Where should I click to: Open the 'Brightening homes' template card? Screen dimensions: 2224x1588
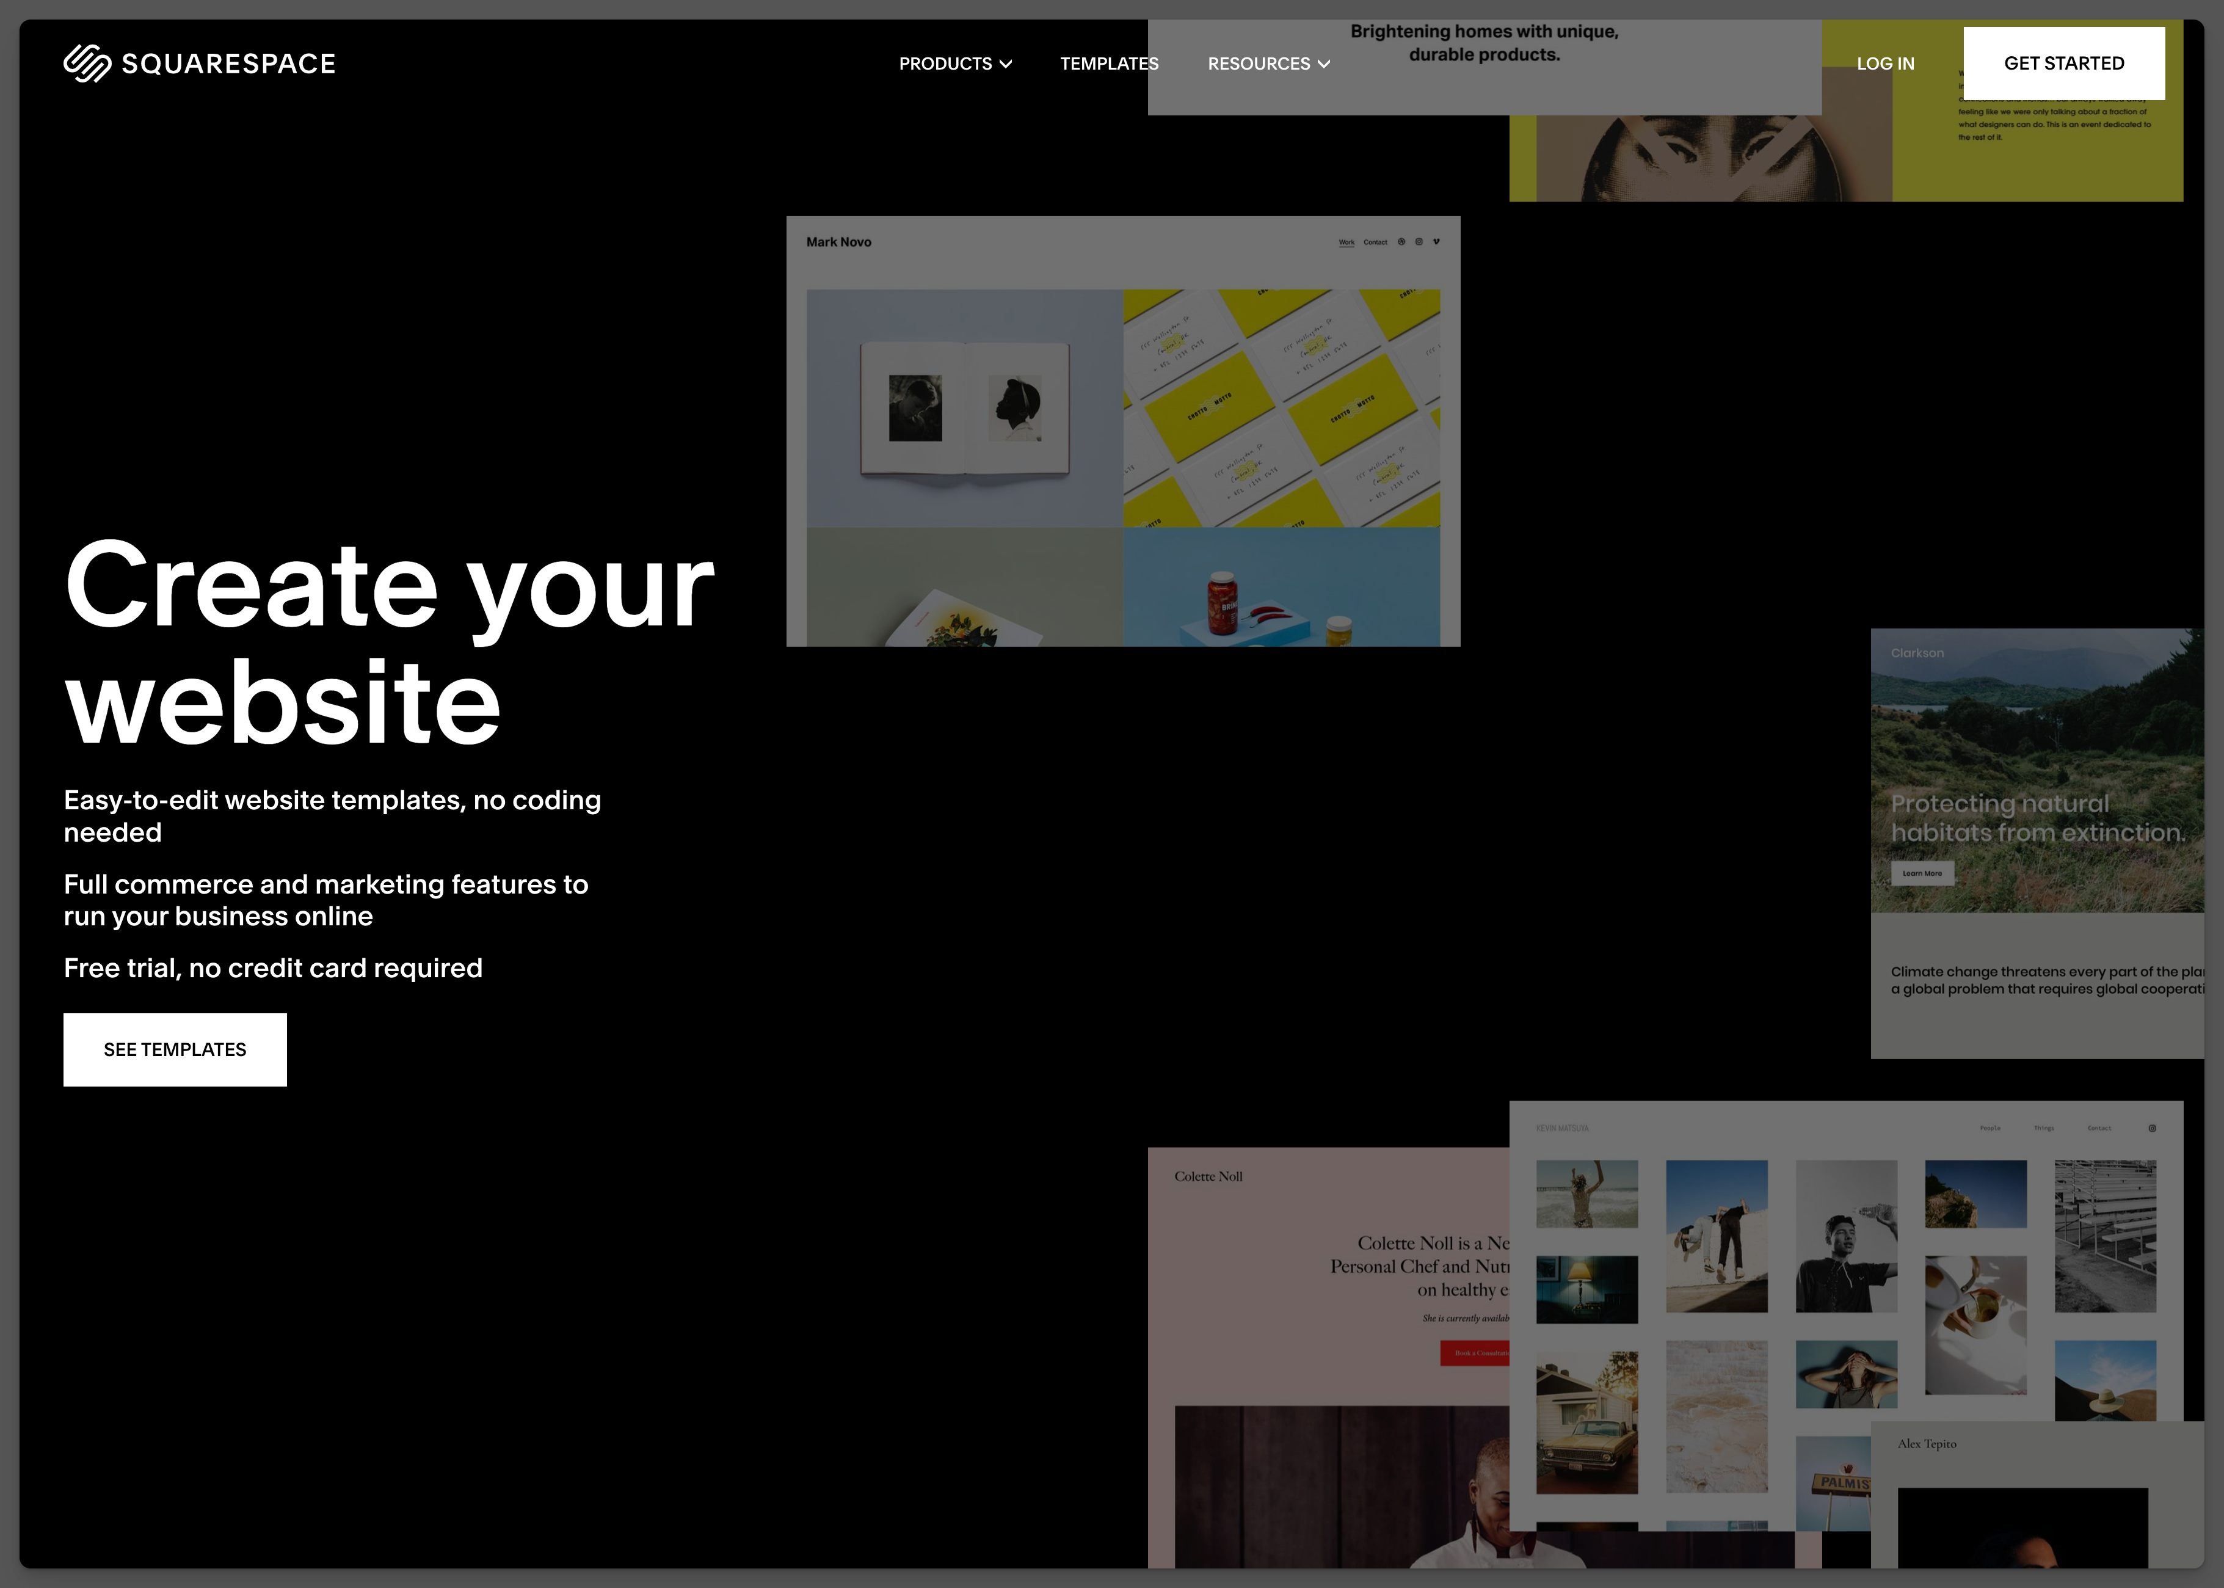(x=1484, y=67)
